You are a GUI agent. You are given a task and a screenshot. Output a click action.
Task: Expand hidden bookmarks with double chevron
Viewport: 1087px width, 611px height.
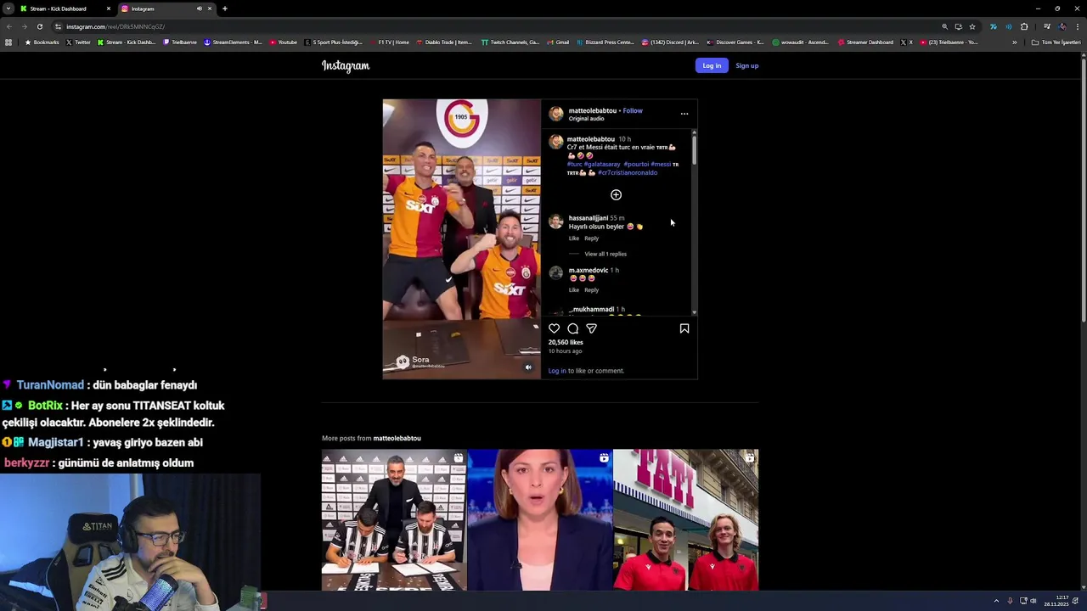click(1014, 42)
